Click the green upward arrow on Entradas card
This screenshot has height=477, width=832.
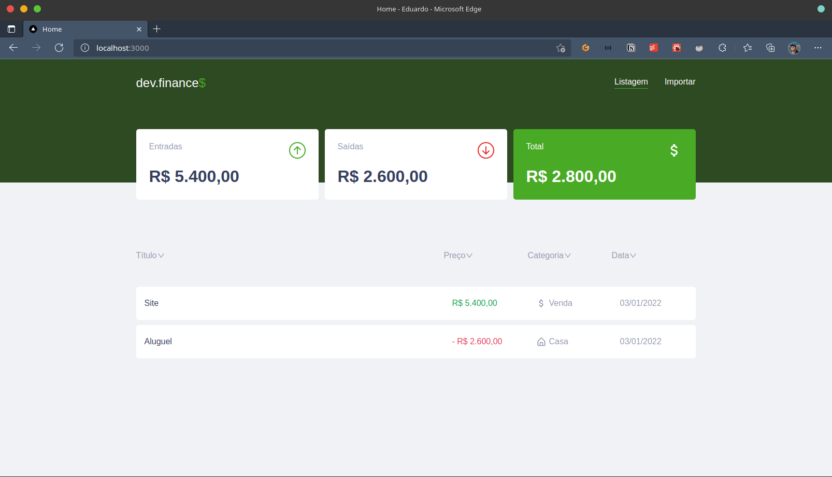(x=297, y=150)
